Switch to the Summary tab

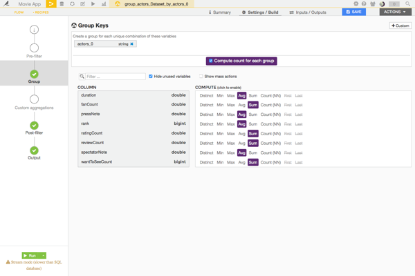(220, 12)
